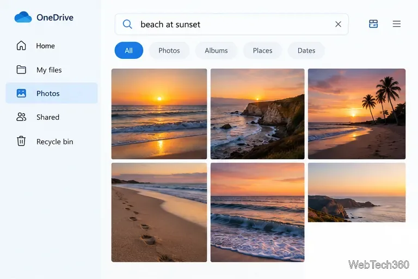
Task: Click the Photos picture icon in sidebar
Action: pos(21,93)
